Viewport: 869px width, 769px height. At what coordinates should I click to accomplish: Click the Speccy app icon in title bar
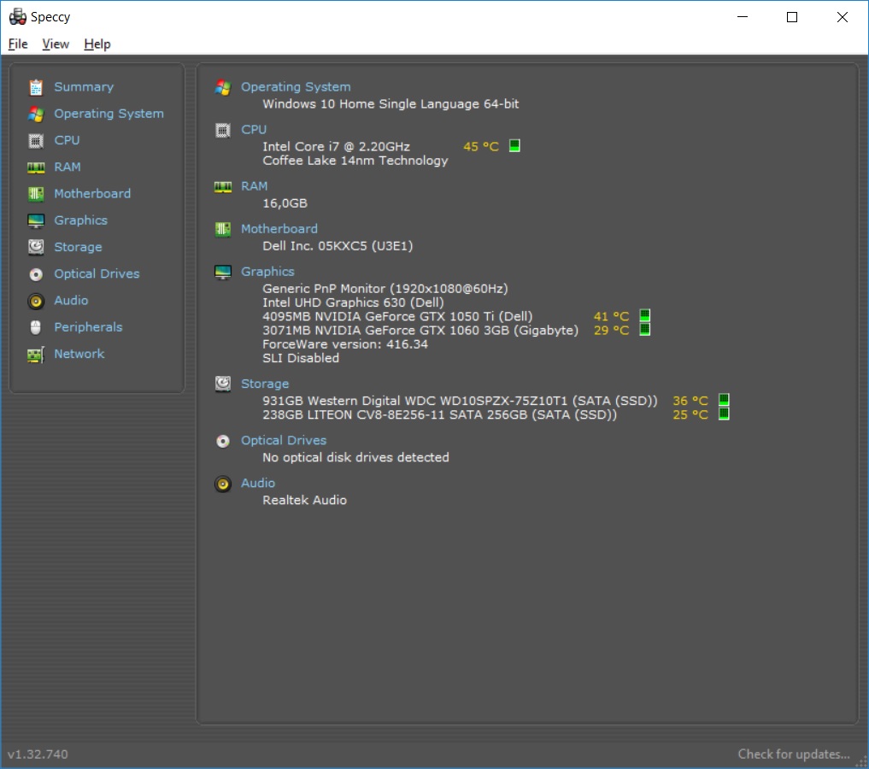tap(18, 16)
